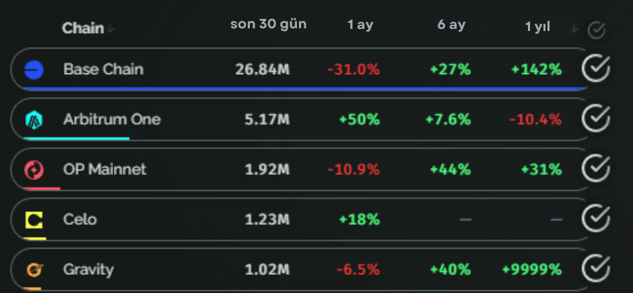
Task: Select the Celo chain name
Action: [80, 220]
